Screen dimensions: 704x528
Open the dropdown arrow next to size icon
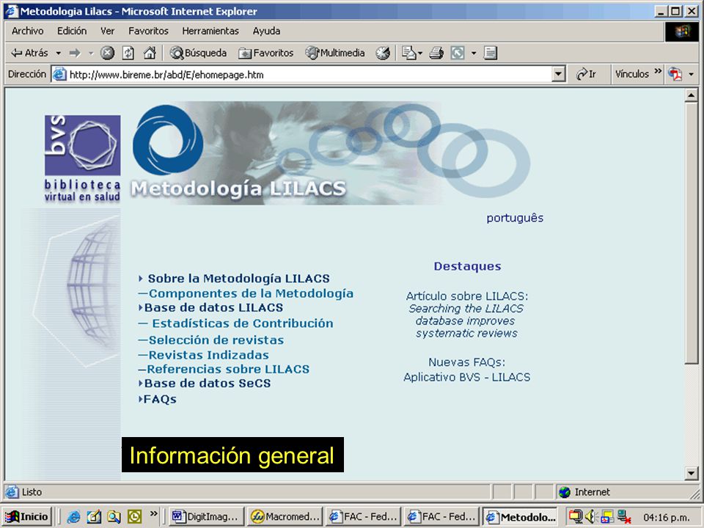474,53
